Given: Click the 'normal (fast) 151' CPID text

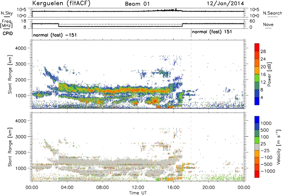Looking at the screenshot, I should point(212,32).
